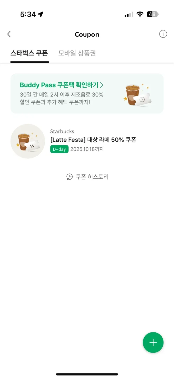This screenshot has height=379, width=174.
Task: Tap the back arrow icon
Action: [x=9, y=34]
